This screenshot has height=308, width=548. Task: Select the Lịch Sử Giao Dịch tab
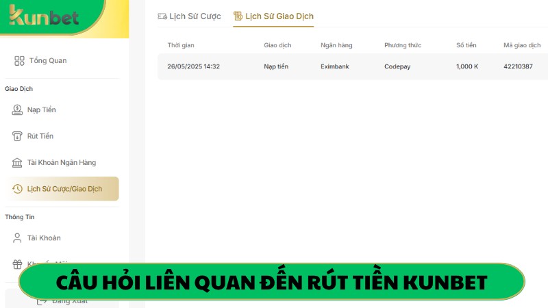click(273, 16)
